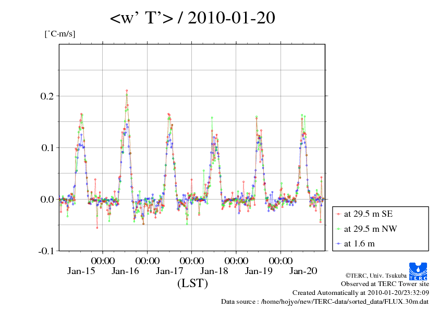Click x-axis date label Jan-19
This screenshot has height=310, width=439.
tap(259, 271)
